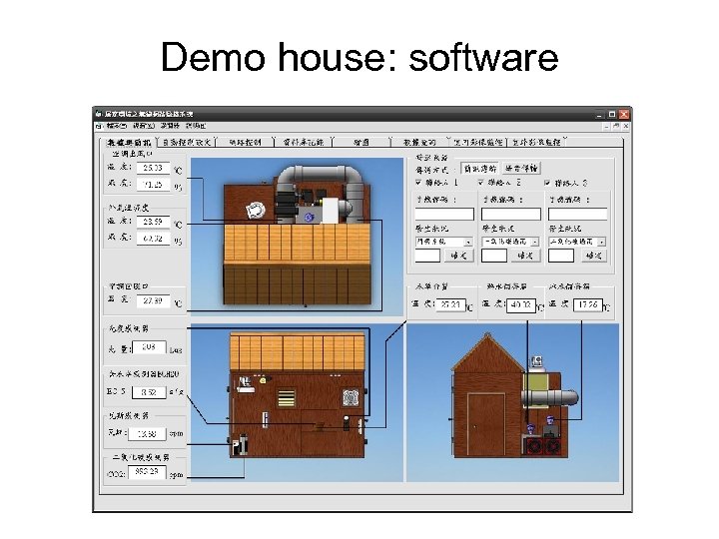Click the 確定 confirm button for contact 3
This screenshot has height=539, width=719.
click(593, 256)
